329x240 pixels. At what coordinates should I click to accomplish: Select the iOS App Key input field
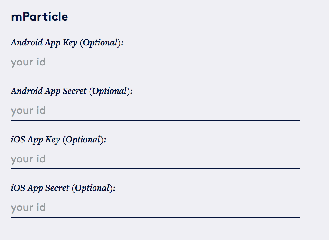tap(155, 159)
